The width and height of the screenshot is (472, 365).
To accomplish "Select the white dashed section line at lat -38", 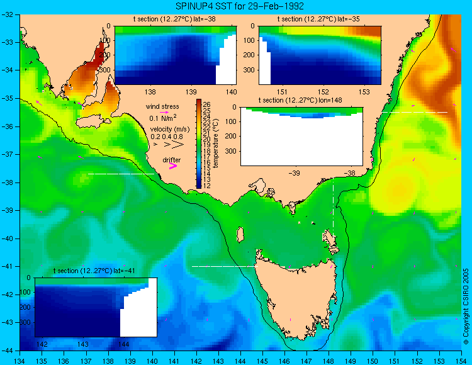I will pos(121,174).
